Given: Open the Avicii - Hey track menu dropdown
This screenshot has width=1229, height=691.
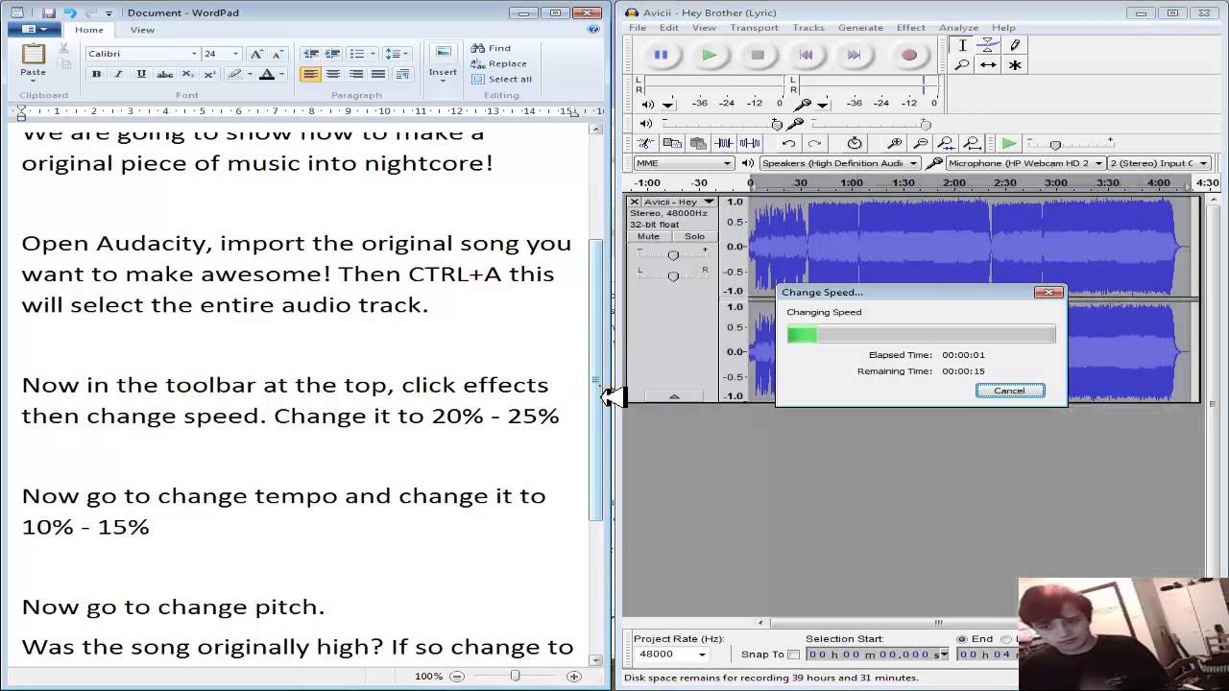Looking at the screenshot, I should pyautogui.click(x=709, y=202).
